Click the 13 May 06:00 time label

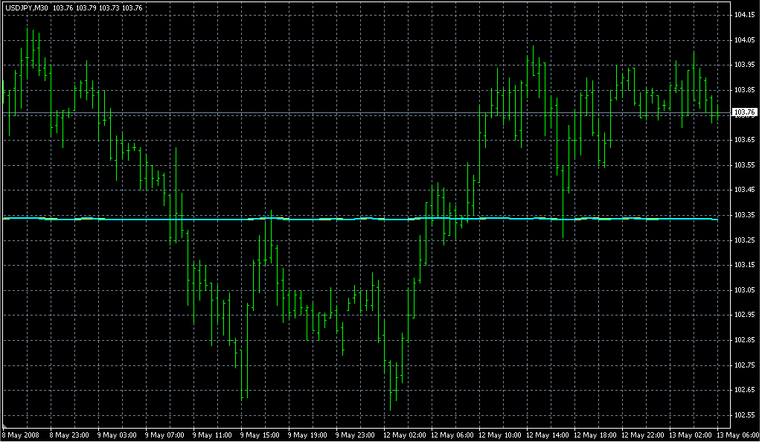pos(737,435)
